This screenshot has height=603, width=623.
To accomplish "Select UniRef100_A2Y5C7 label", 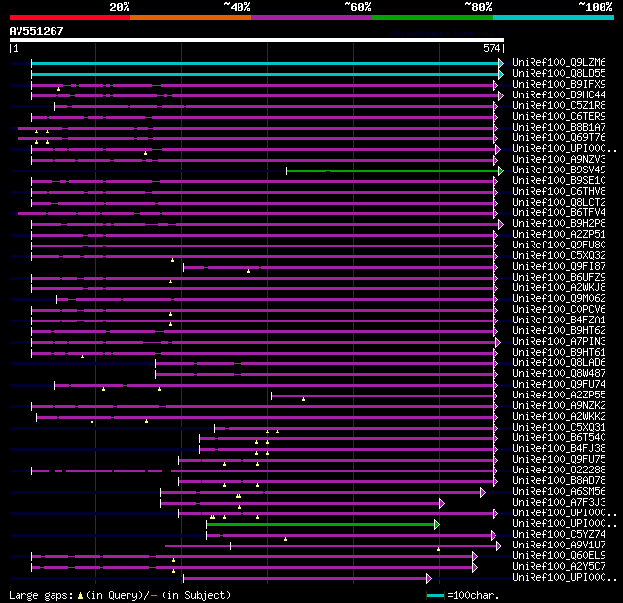I will 559,567.
